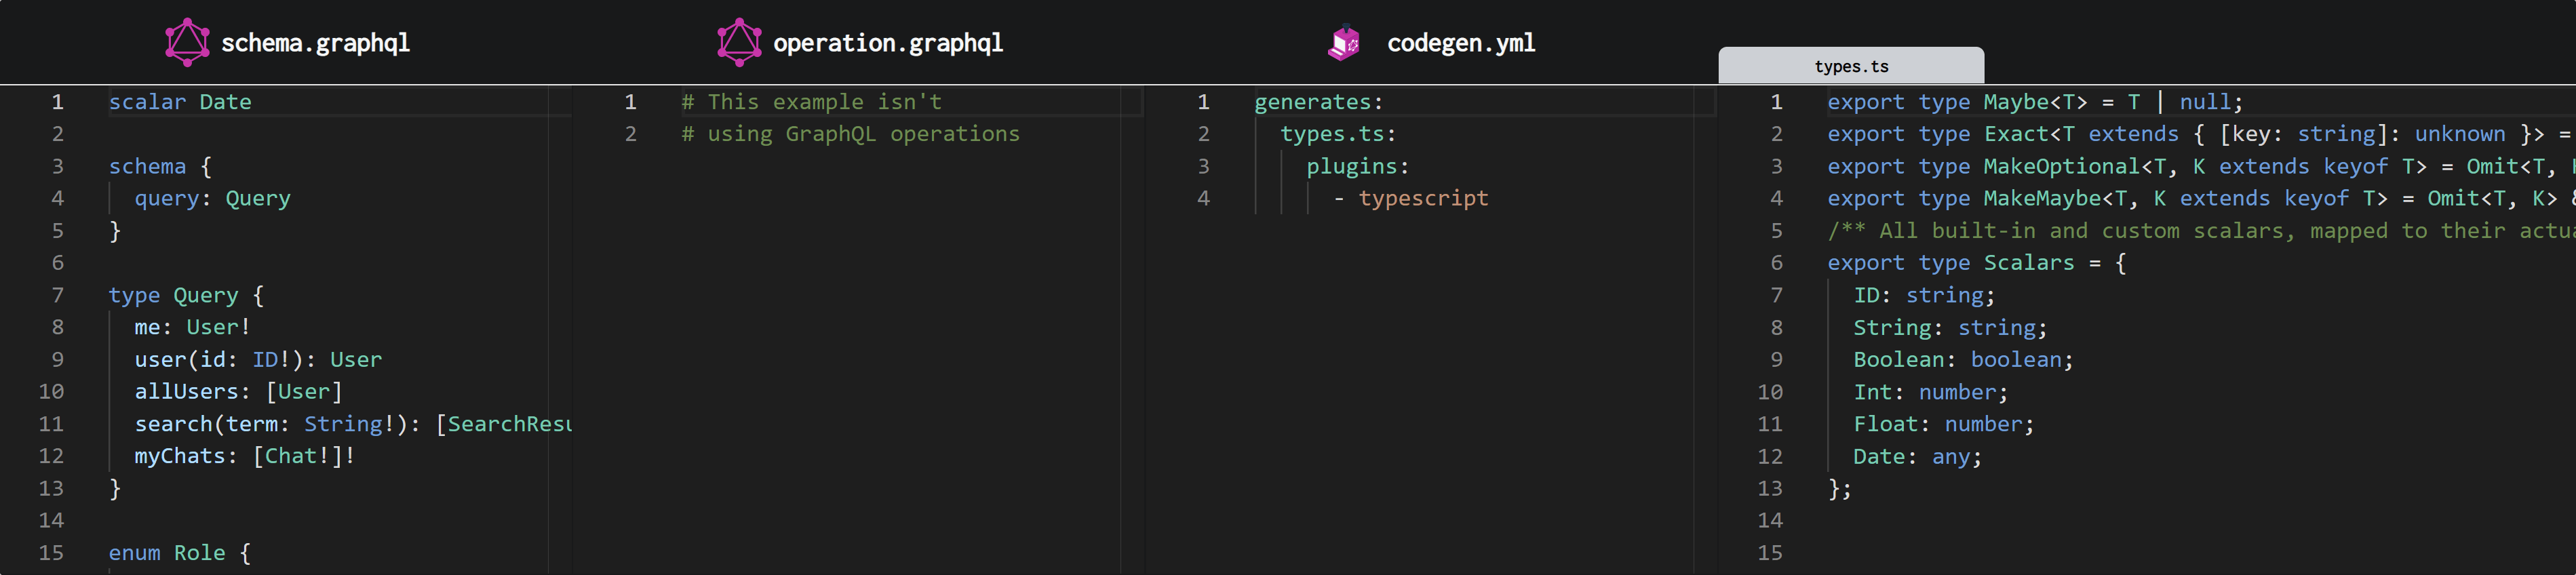Click line number 7 in schema.graphql gutter

pos(57,295)
